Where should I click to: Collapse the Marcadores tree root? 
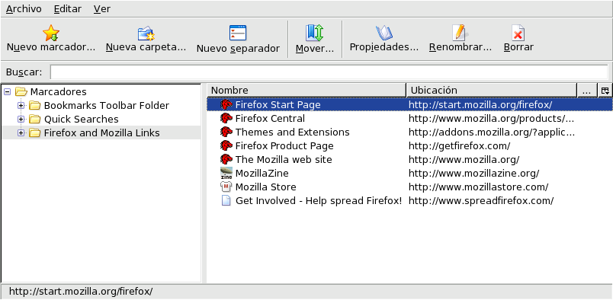pos(7,92)
